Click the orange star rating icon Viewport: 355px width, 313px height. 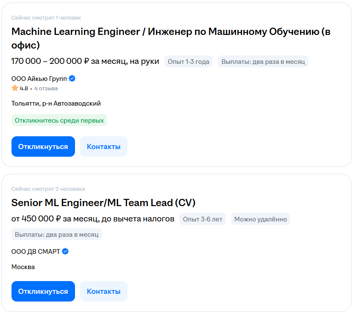point(15,89)
